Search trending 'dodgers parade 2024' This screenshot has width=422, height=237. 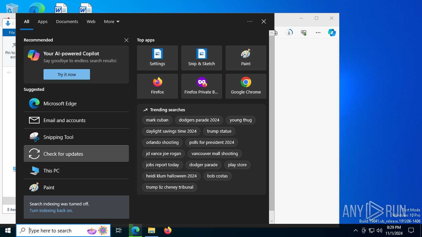(199, 120)
